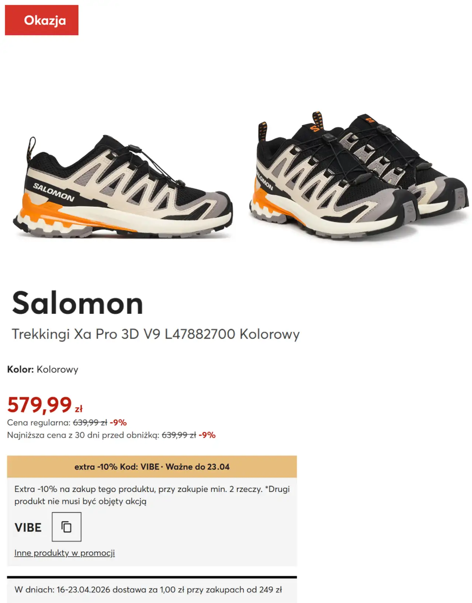Image resolution: width=472 pixels, height=603 pixels.
Task: Click the 579,99 zł sale price
Action: point(45,405)
